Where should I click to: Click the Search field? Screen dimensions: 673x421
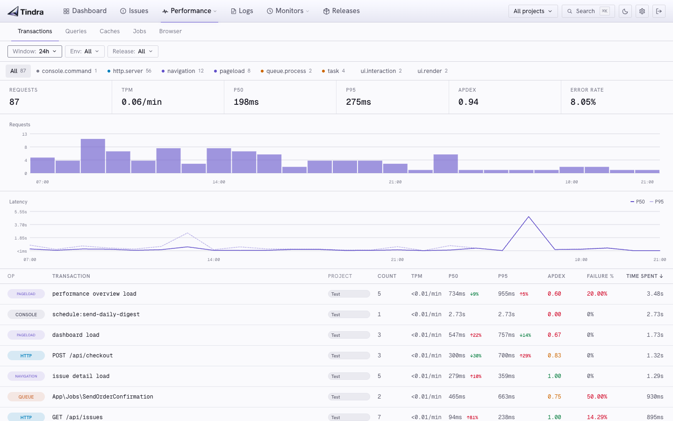click(x=588, y=11)
